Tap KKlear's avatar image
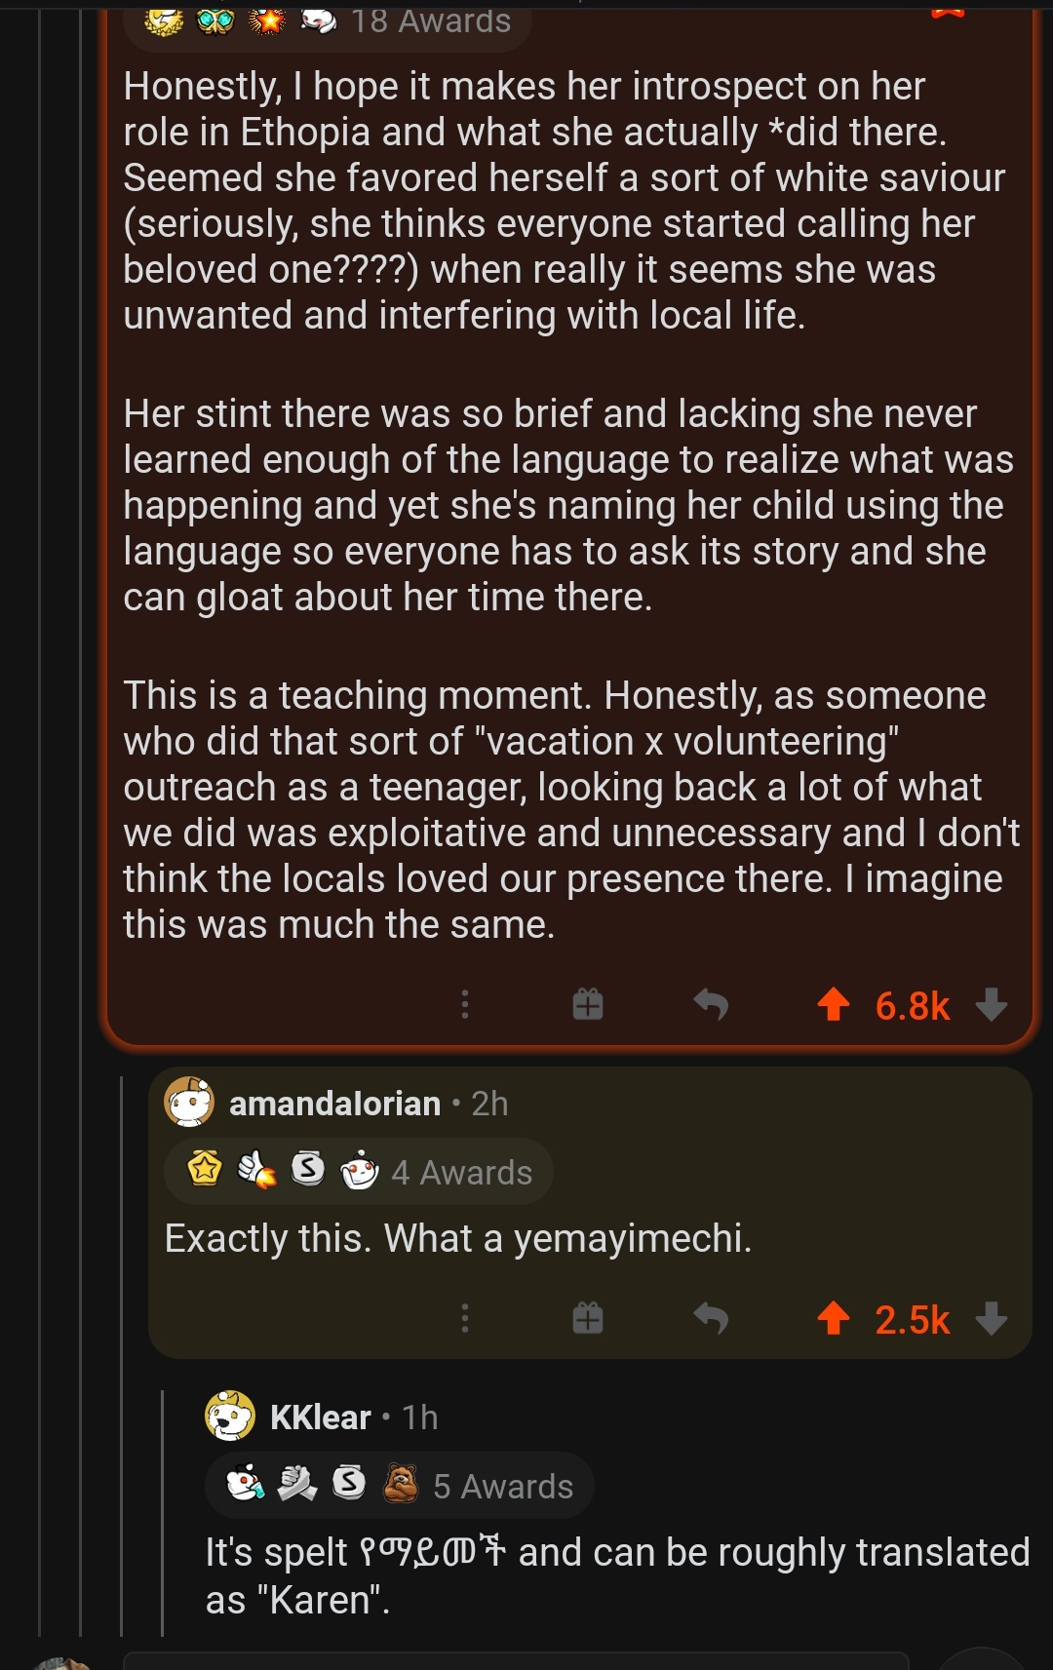 point(230,1417)
